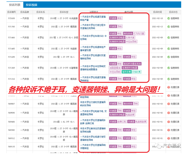Select red status icon in row 569382
The width and height of the screenshot is (187, 154).
tap(169, 130)
